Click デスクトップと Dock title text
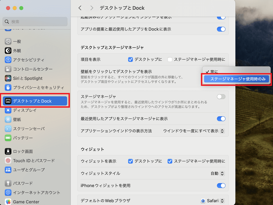 click(x=122, y=8)
